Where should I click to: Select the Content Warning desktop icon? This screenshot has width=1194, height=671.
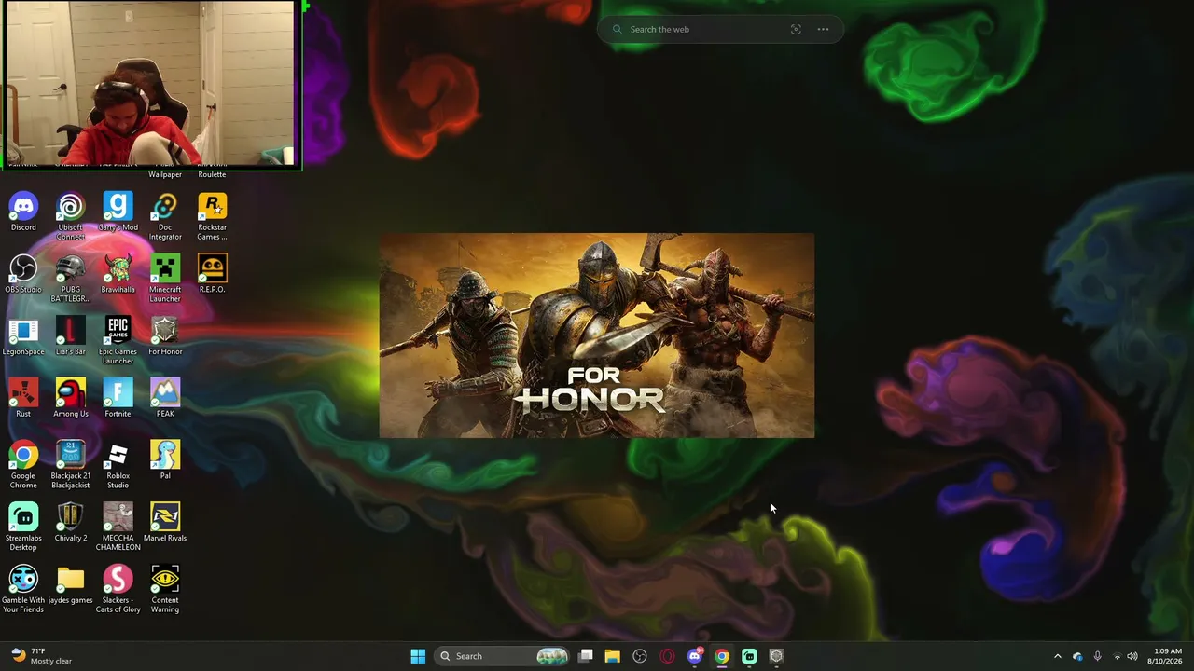165,590
